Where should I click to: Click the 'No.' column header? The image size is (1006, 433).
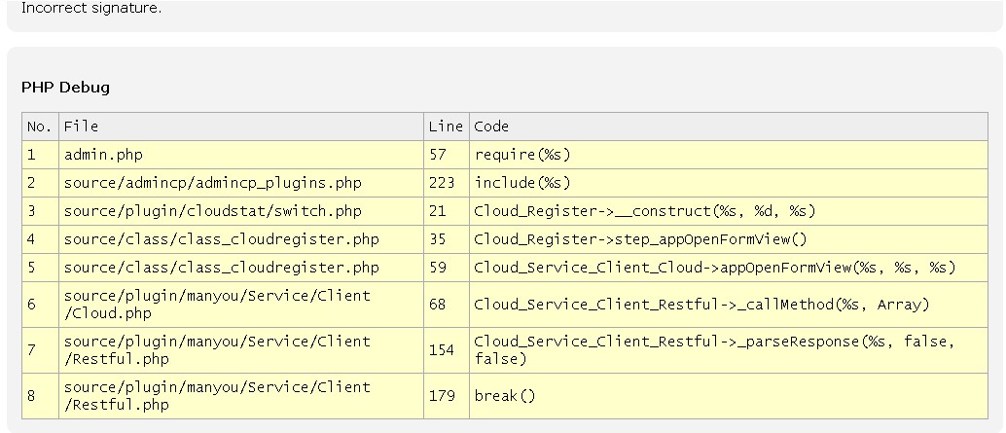(39, 126)
